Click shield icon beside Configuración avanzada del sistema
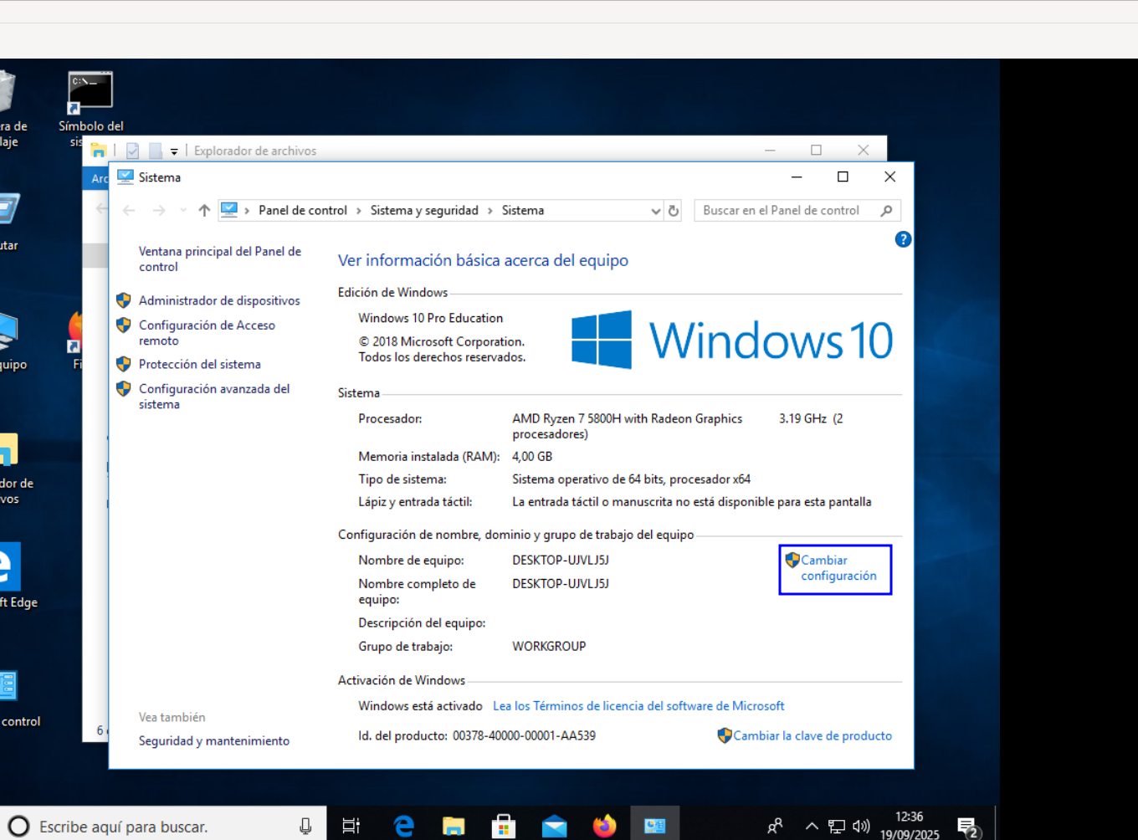 pyautogui.click(x=124, y=388)
